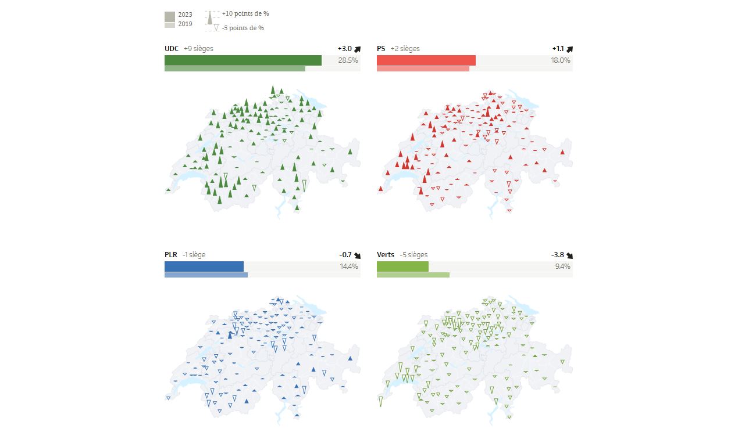
Task: Click the 2019 legend color swatch
Action: 170,25
